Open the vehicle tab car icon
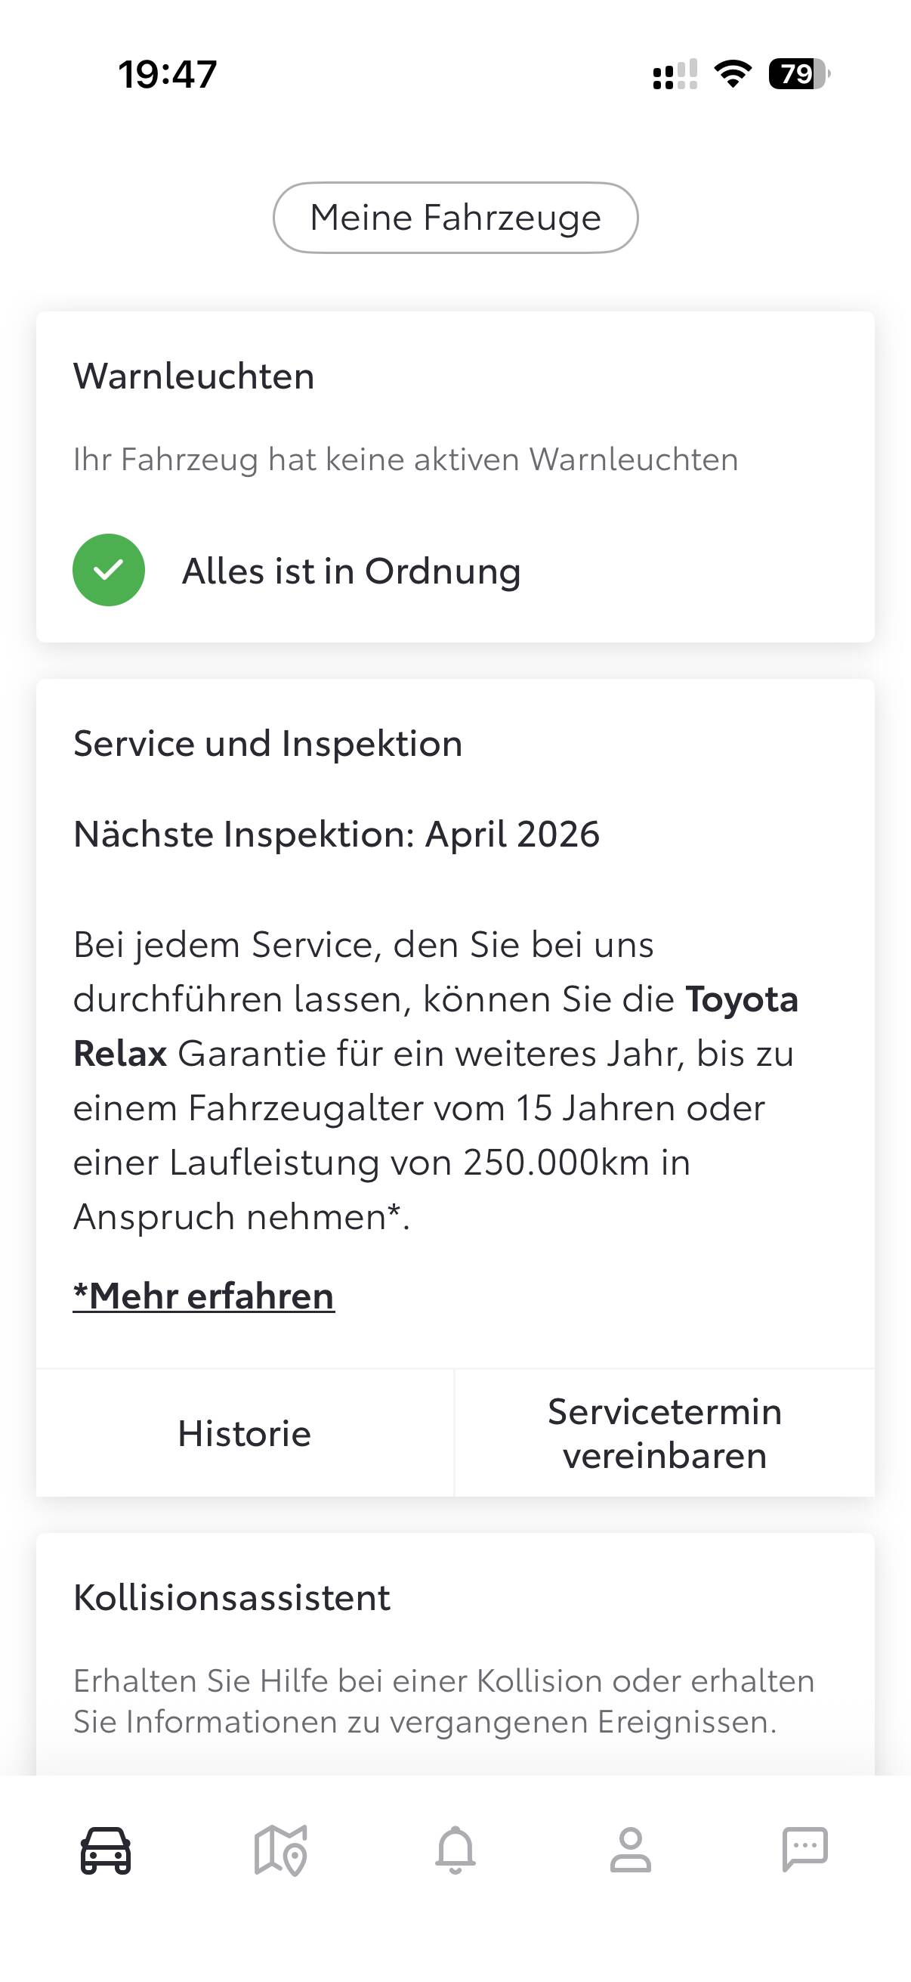The width and height of the screenshot is (911, 1982). coord(105,1850)
